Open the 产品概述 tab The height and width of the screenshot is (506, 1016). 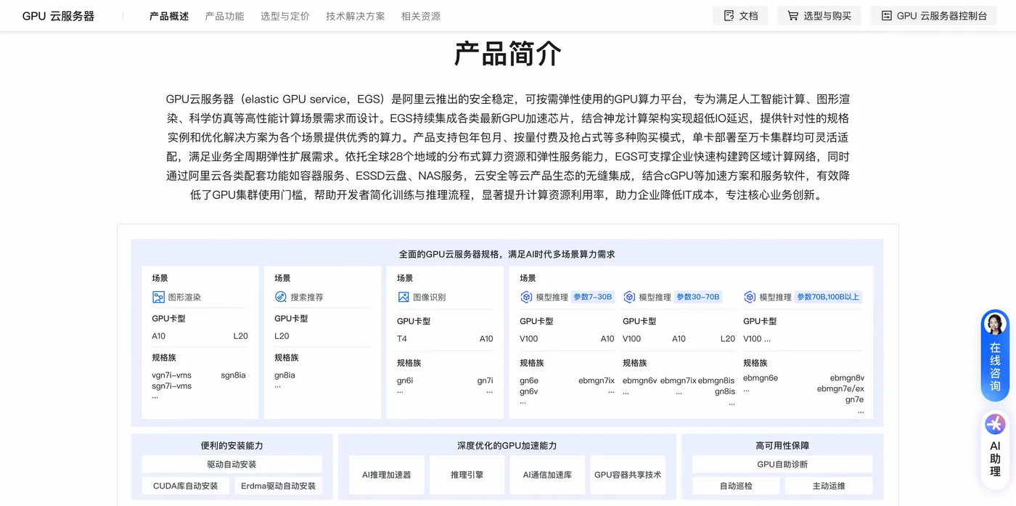169,16
